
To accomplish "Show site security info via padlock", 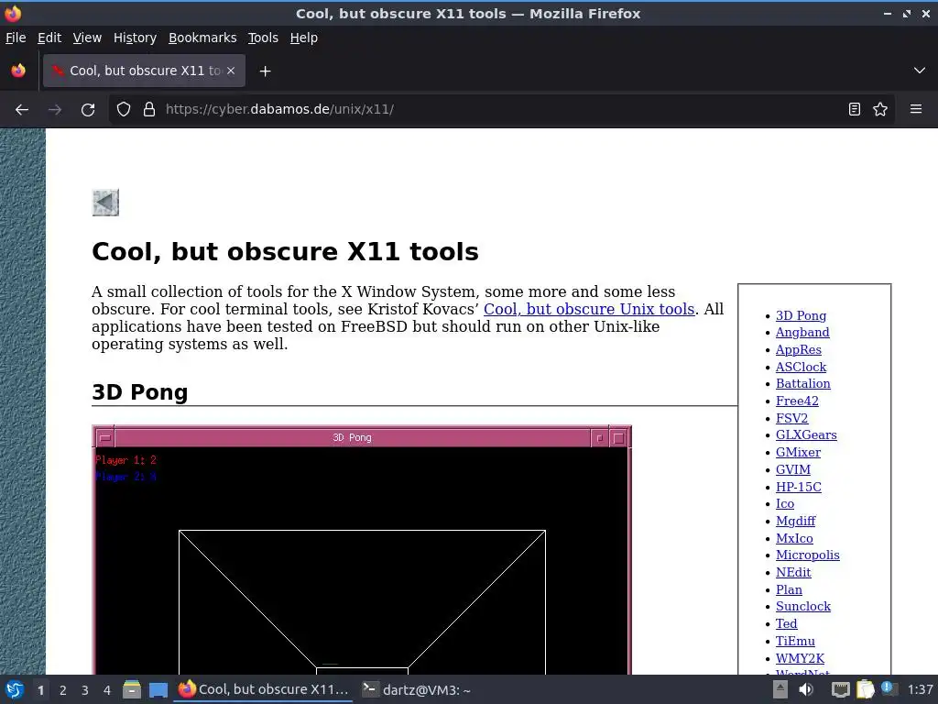I will [x=149, y=110].
